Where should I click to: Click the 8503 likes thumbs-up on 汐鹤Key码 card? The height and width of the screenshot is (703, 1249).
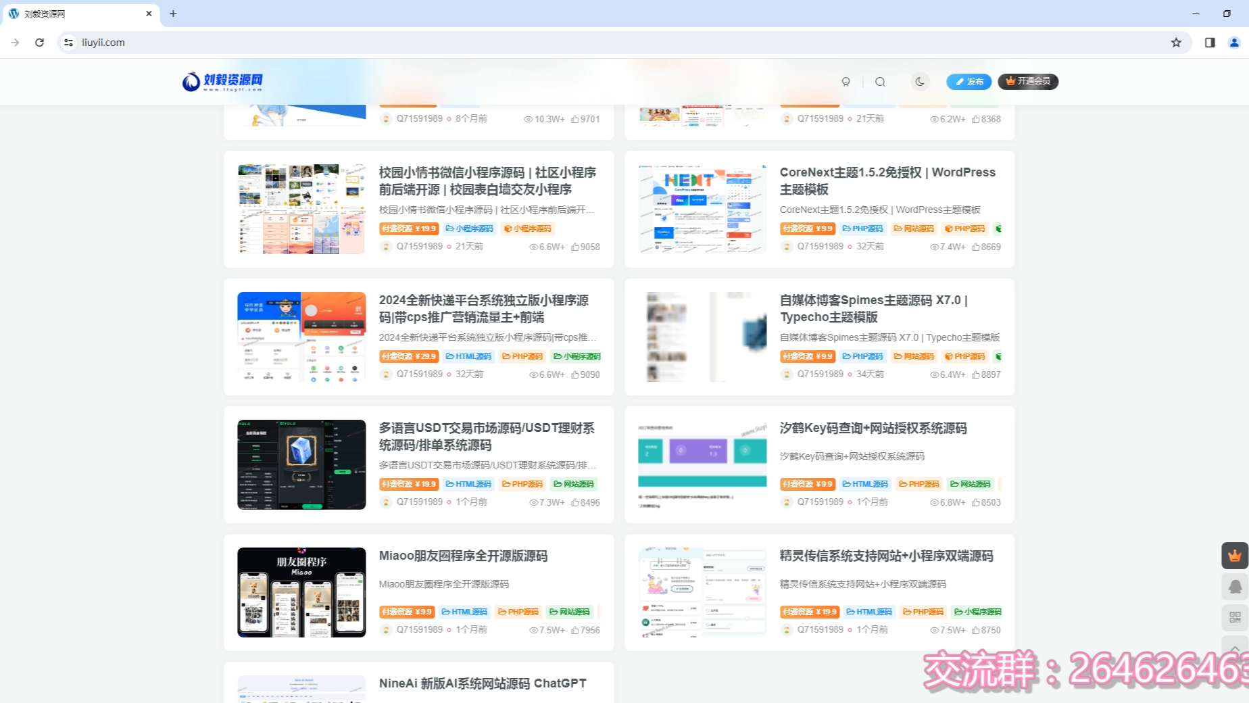point(986,502)
